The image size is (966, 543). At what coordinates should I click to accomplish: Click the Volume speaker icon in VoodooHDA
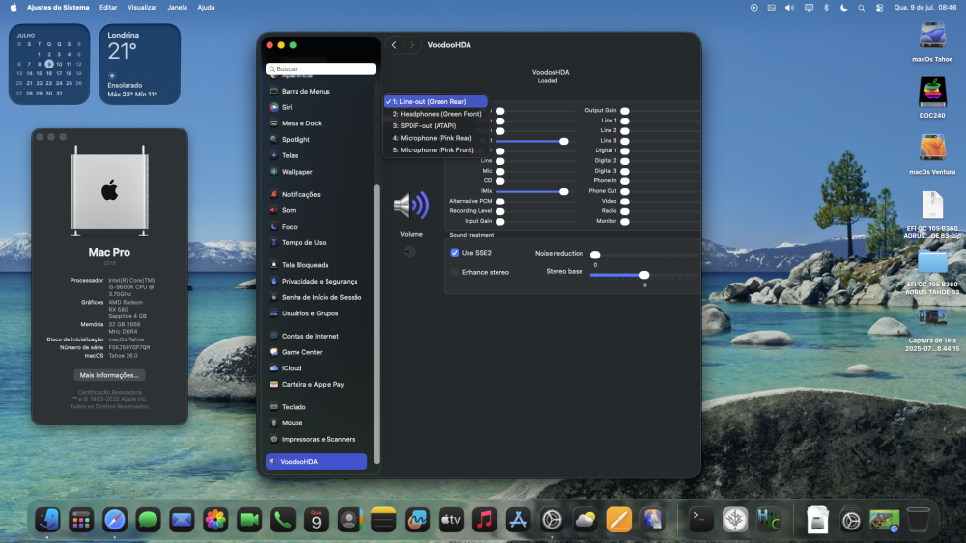point(411,204)
